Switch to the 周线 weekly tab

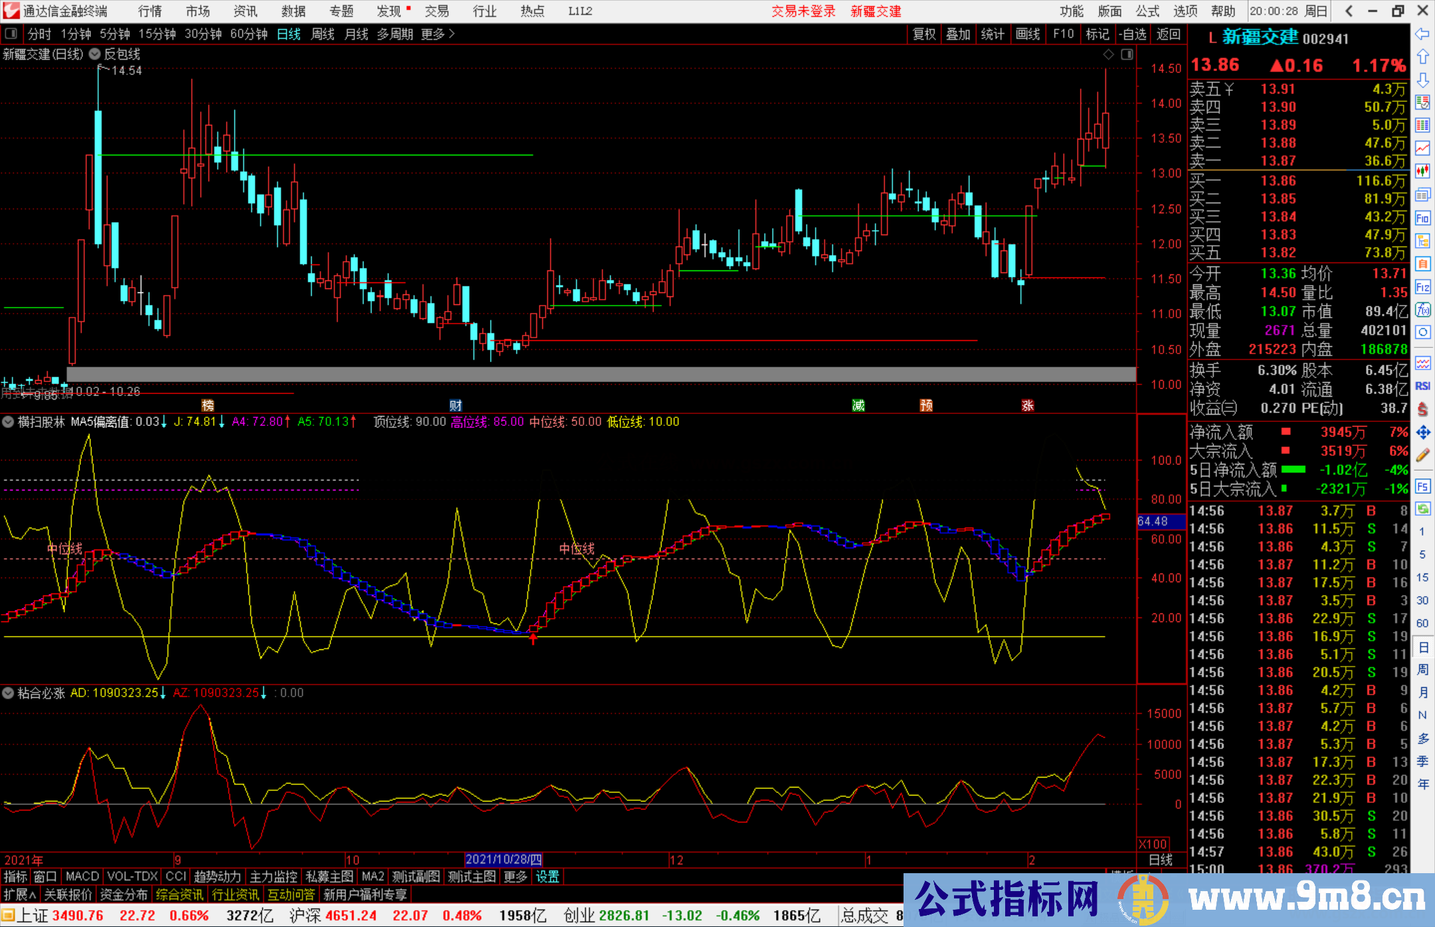tap(323, 34)
